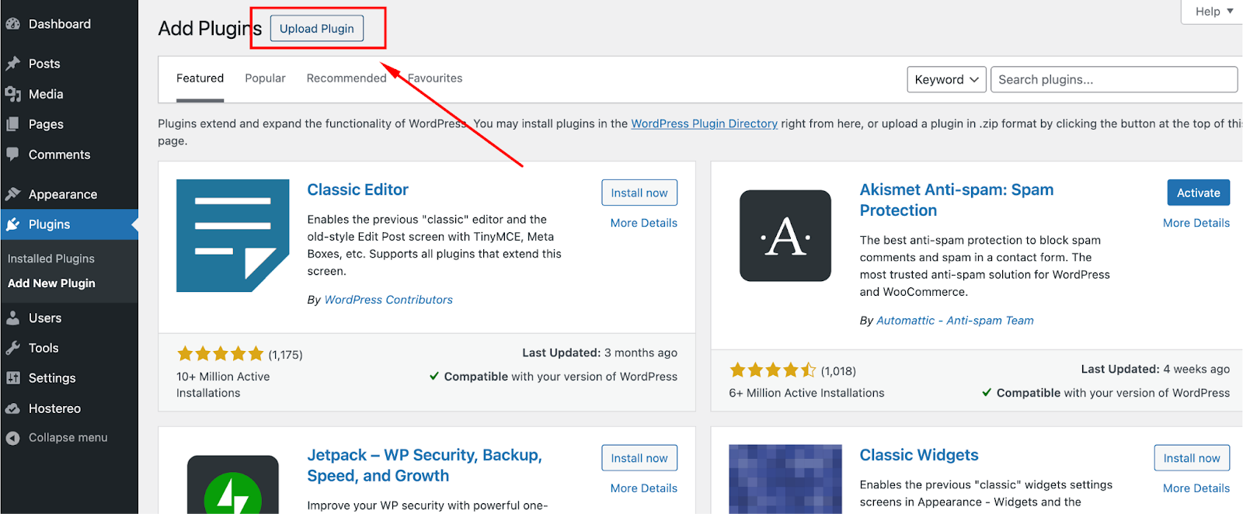Open the Classic Widgets title link
The height and width of the screenshot is (514, 1243).
[919, 455]
